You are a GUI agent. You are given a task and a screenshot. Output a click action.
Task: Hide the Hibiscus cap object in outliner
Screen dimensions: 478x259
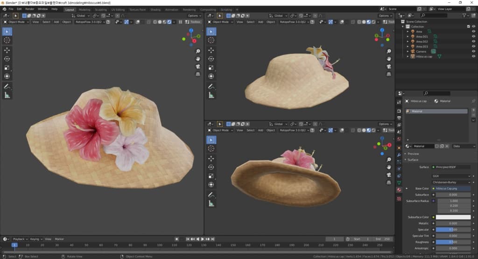pos(474,56)
